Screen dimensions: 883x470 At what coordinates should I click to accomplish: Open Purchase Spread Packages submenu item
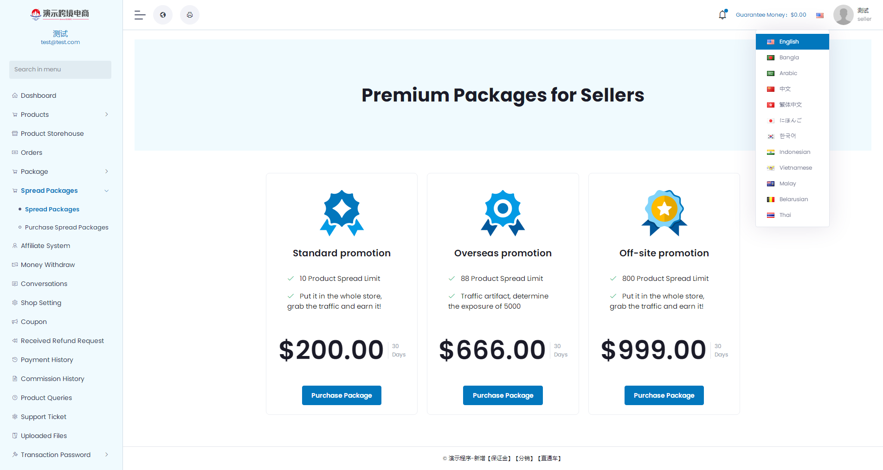click(66, 228)
